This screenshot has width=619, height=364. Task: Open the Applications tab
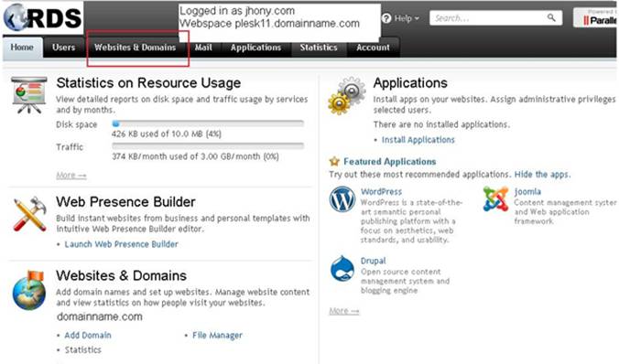[x=255, y=48]
